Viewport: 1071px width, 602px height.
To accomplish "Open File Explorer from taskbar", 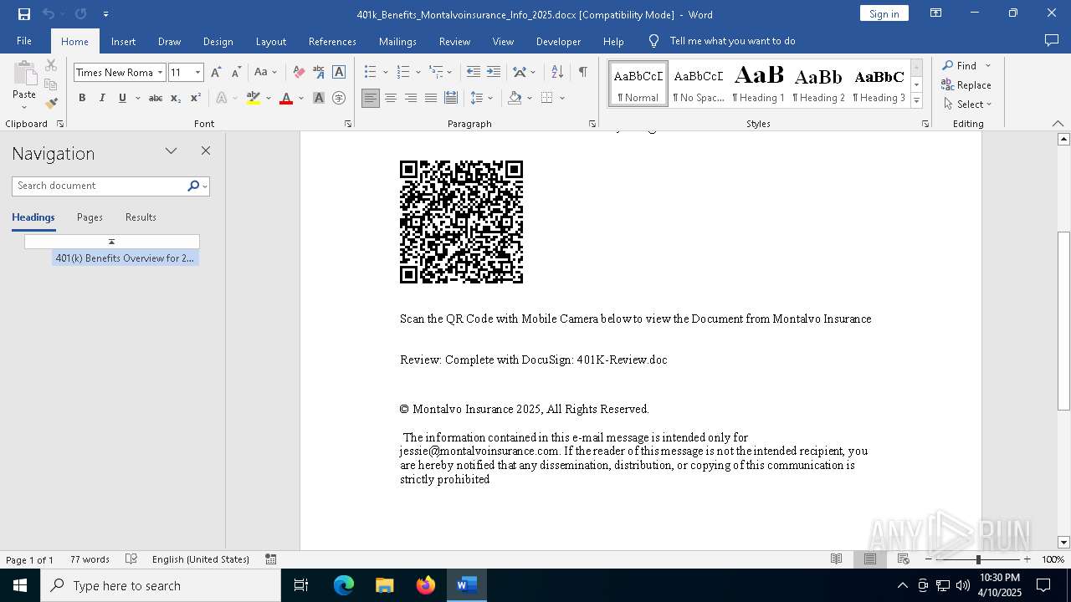I will point(385,585).
